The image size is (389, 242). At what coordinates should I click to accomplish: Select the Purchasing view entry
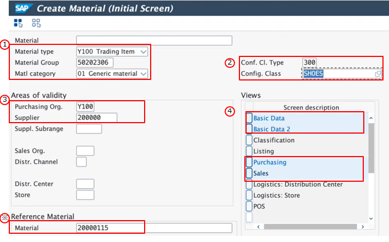click(x=270, y=162)
